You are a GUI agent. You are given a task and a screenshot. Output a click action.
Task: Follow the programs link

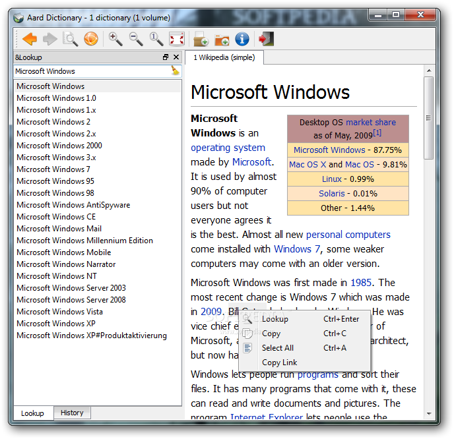tap(317, 374)
